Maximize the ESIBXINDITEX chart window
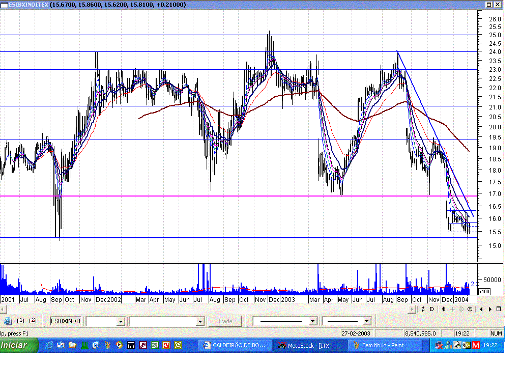The image size is (521, 391). pyautogui.click(x=489, y=4)
